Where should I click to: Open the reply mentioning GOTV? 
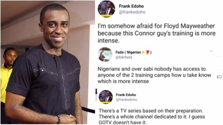click(152, 116)
